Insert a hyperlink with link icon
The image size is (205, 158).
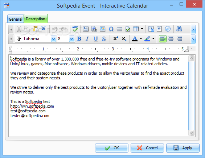(94, 29)
